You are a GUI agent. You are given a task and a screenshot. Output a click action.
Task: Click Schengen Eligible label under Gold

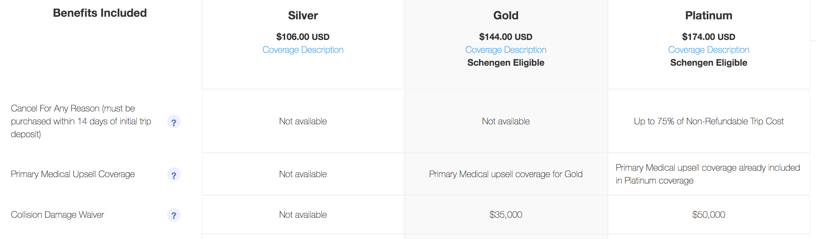pos(506,63)
